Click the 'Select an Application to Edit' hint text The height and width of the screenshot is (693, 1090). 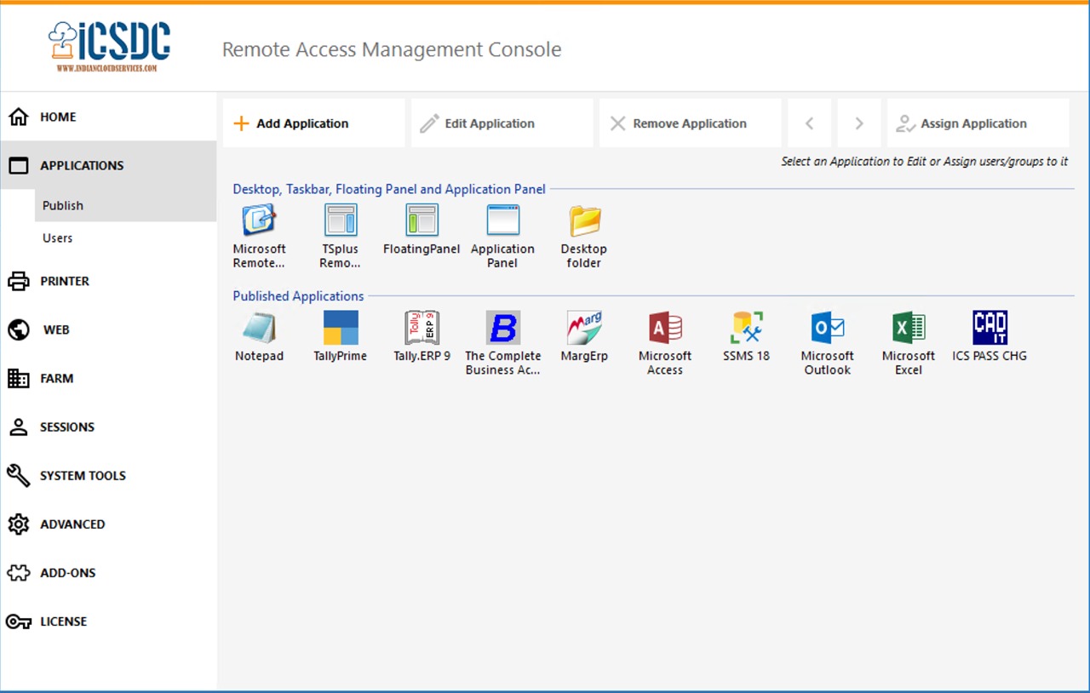(924, 161)
